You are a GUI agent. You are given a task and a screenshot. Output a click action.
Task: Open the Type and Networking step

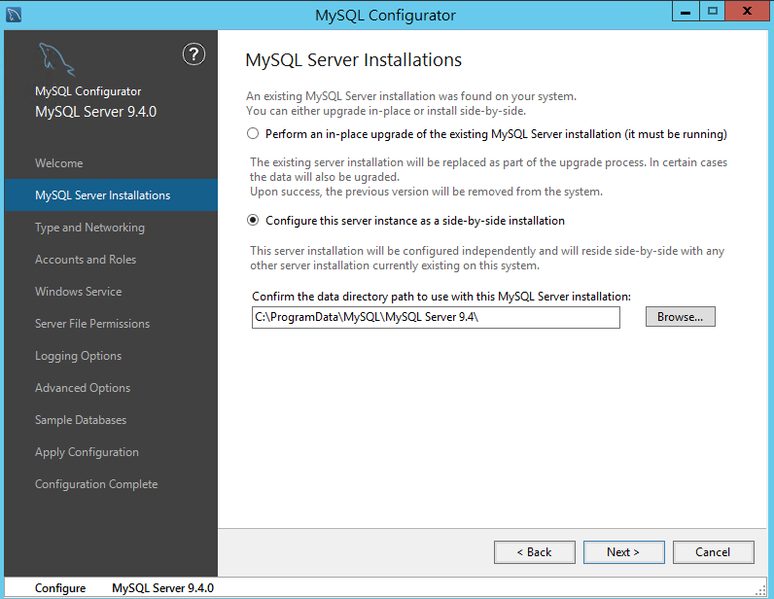click(89, 228)
